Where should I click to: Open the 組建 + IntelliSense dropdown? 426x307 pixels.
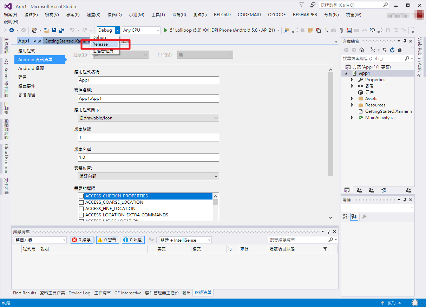click(185, 240)
